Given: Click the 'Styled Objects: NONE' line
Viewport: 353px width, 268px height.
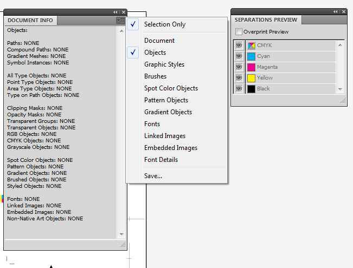Looking at the screenshot, I should [34, 186].
